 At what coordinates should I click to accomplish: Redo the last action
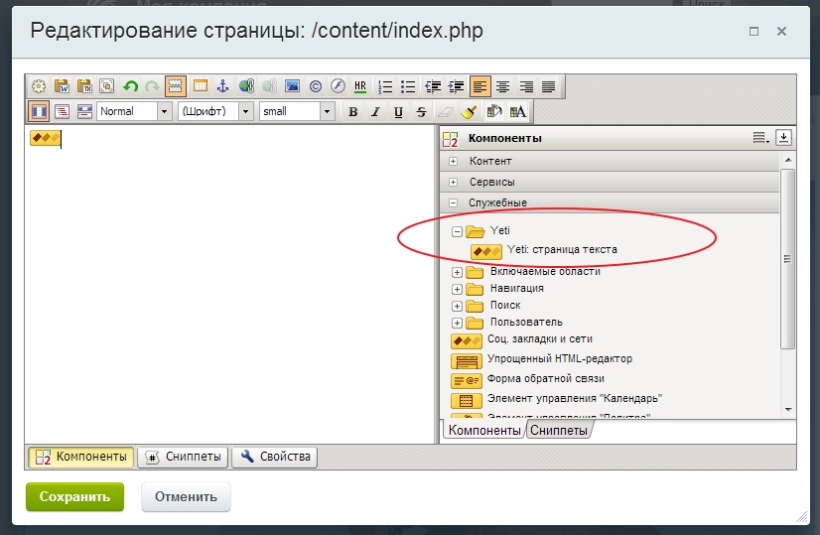pos(152,86)
